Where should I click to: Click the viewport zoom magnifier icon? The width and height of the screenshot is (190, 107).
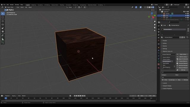[155, 22]
